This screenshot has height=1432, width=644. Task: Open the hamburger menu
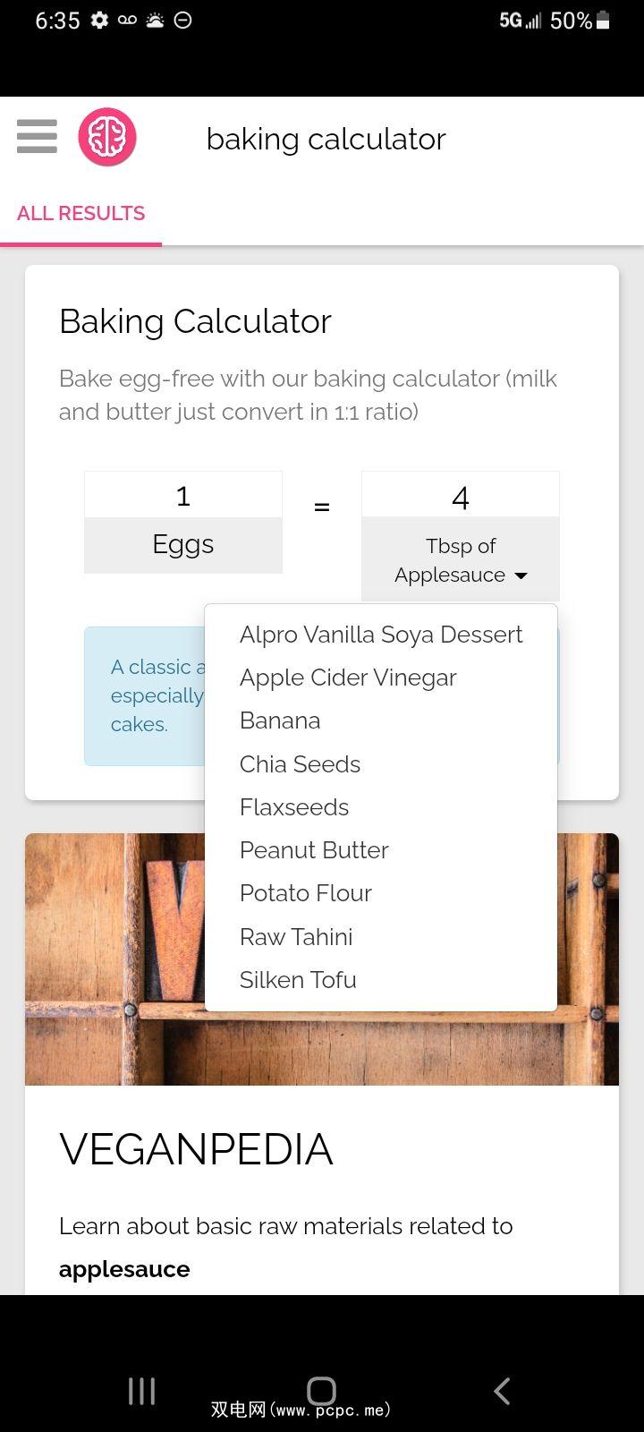(x=37, y=137)
